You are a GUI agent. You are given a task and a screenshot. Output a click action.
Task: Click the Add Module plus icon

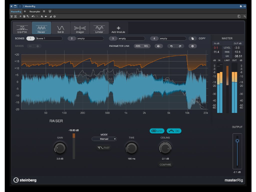tap(118, 28)
